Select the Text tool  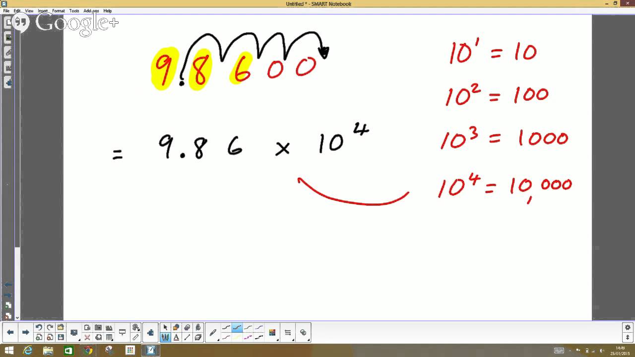click(x=176, y=337)
